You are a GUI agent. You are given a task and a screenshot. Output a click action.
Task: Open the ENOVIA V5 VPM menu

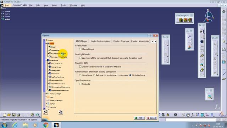click(x=20, y=5)
